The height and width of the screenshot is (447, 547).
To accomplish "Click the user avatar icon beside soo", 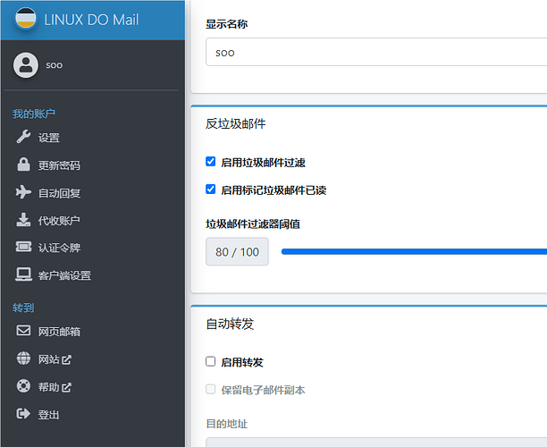I will point(26,65).
